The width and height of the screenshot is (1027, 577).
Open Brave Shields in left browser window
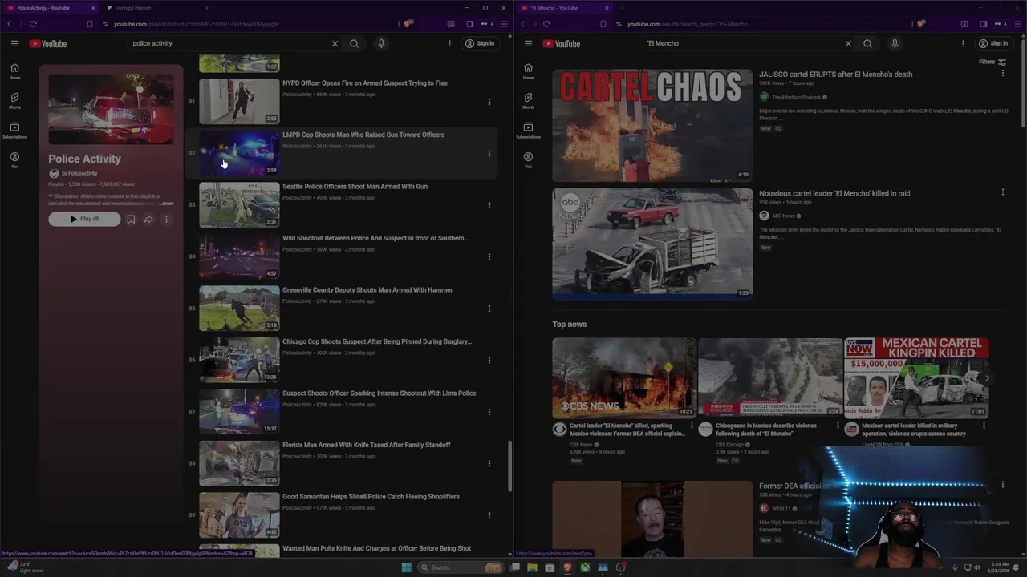pyautogui.click(x=408, y=24)
